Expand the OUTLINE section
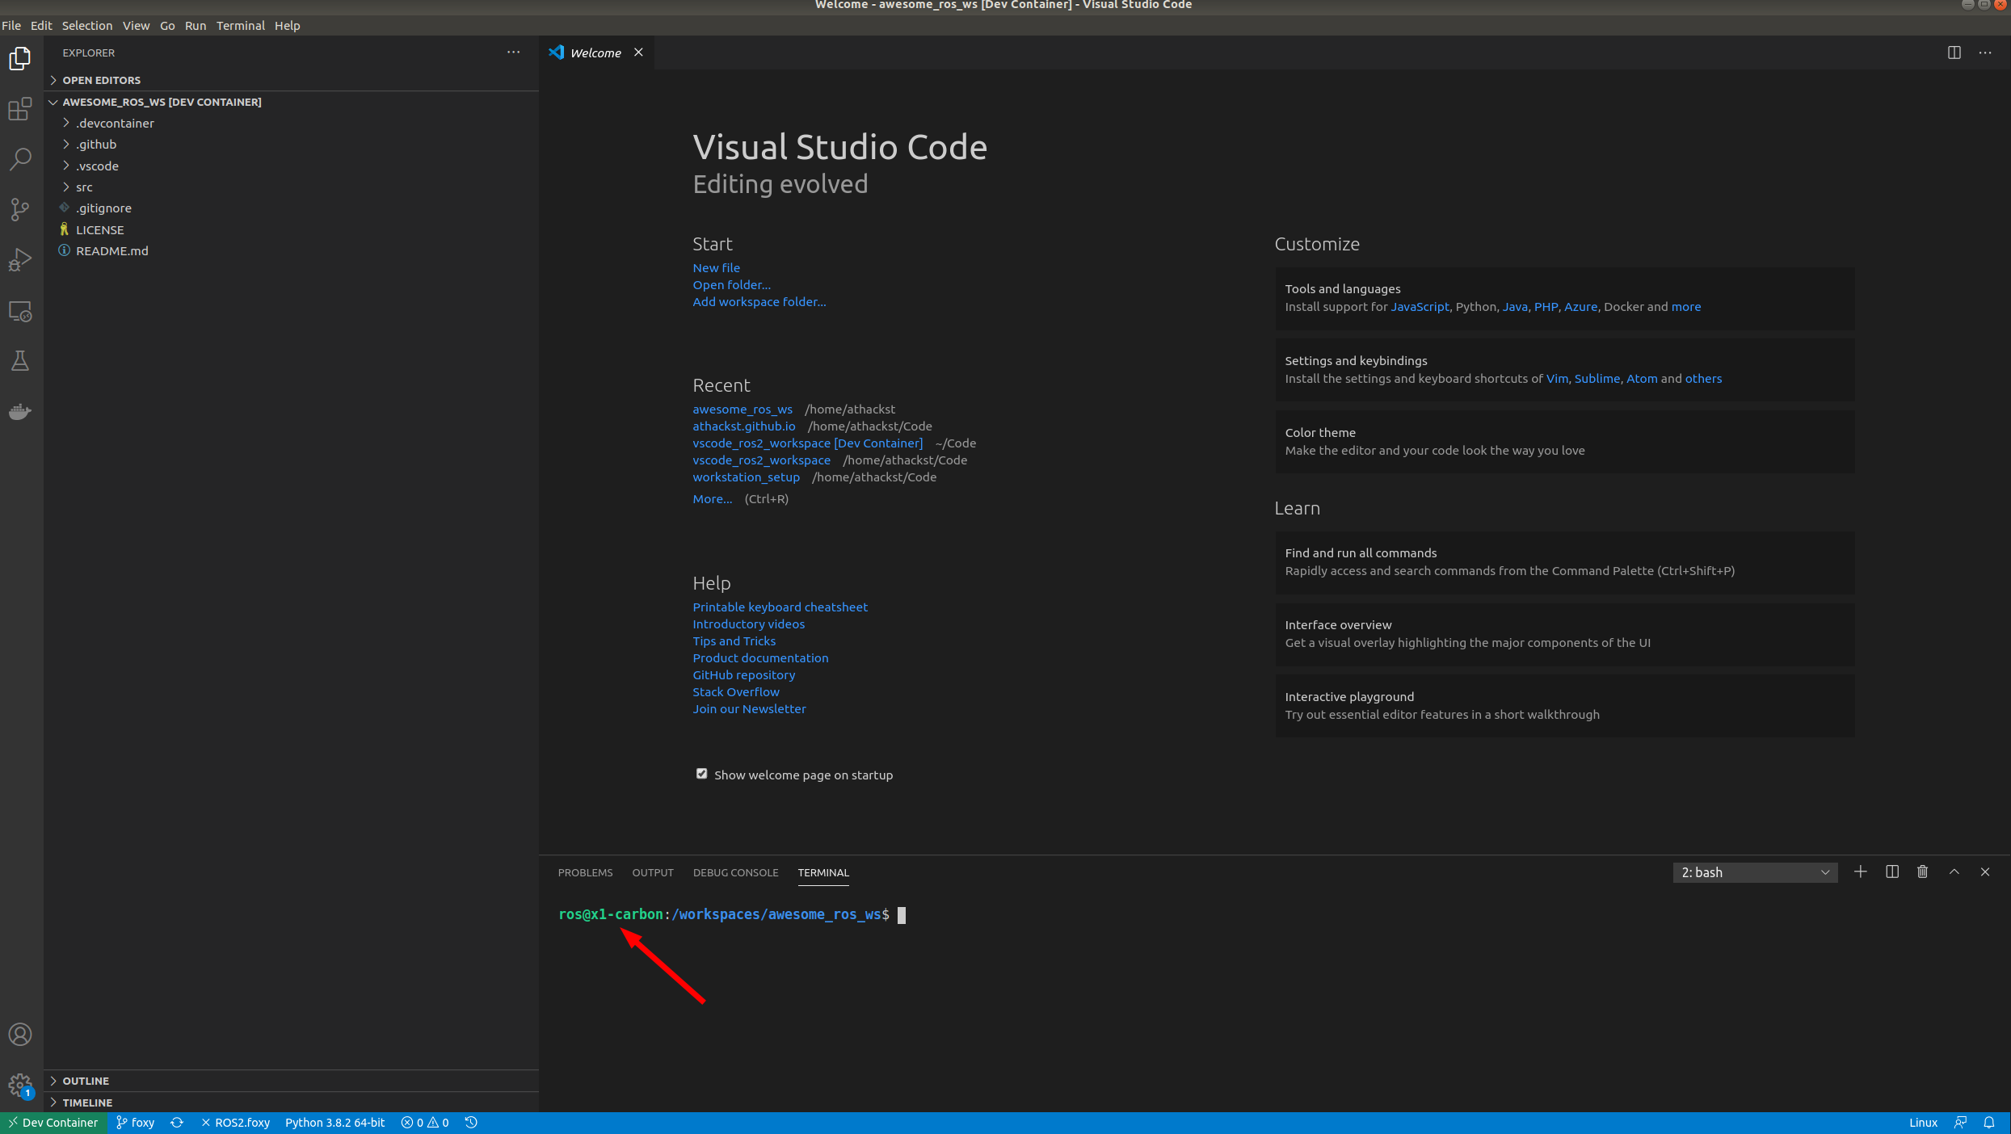This screenshot has width=2011, height=1134. click(x=86, y=1081)
